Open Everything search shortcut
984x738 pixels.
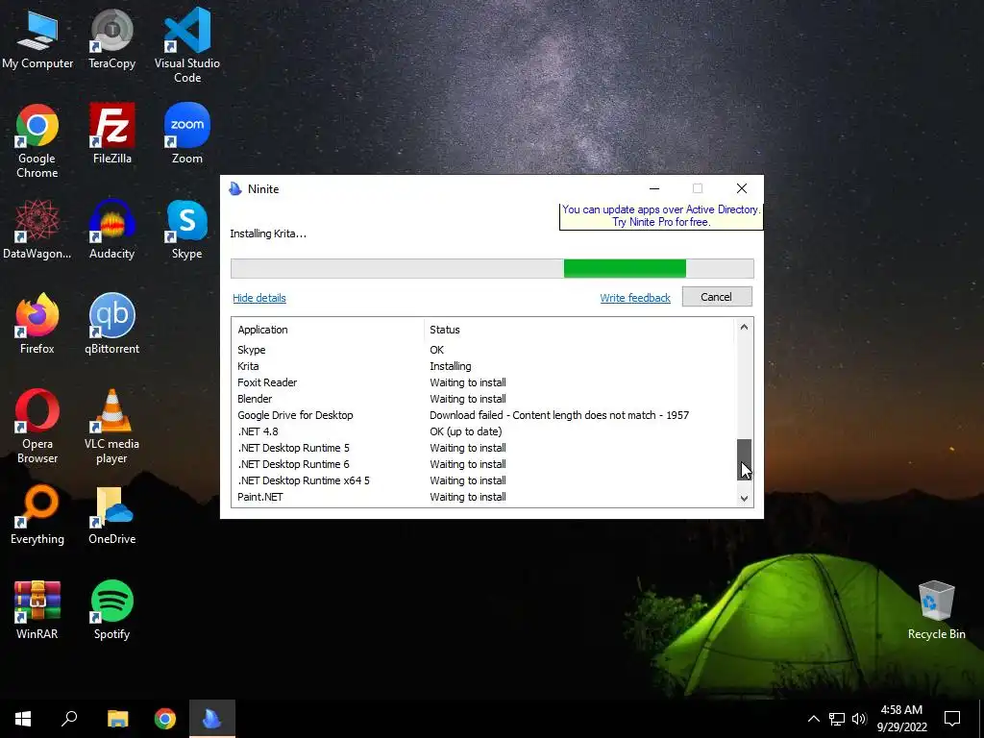tap(37, 515)
